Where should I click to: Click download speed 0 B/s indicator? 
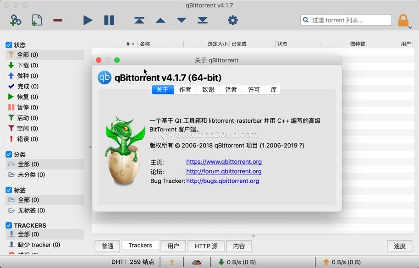click(x=237, y=262)
